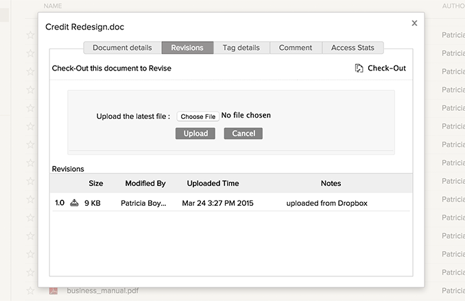View the Access Stats tab

[353, 48]
